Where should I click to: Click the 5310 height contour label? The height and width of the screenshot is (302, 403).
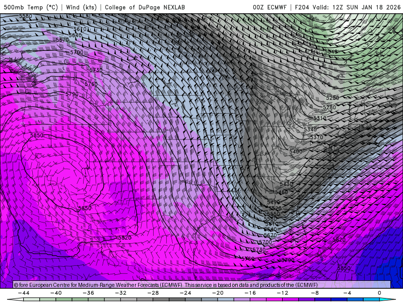pyautogui.click(x=320, y=118)
